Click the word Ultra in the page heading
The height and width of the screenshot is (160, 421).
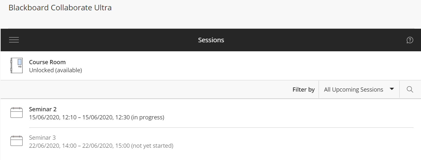coord(103,8)
